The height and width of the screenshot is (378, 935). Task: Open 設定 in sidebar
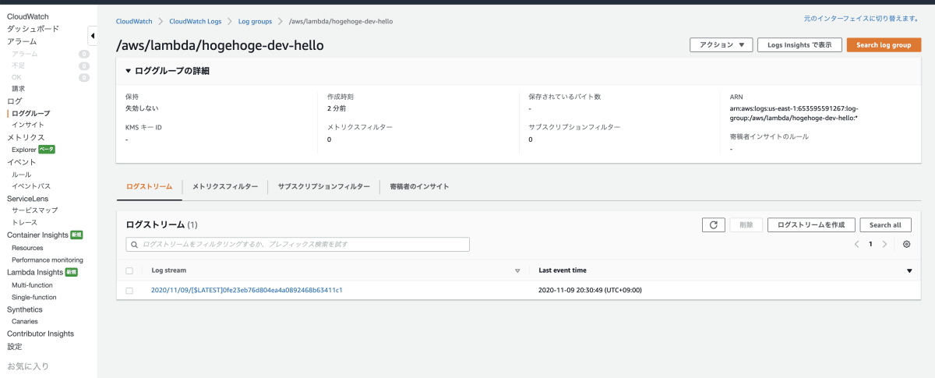pos(15,346)
